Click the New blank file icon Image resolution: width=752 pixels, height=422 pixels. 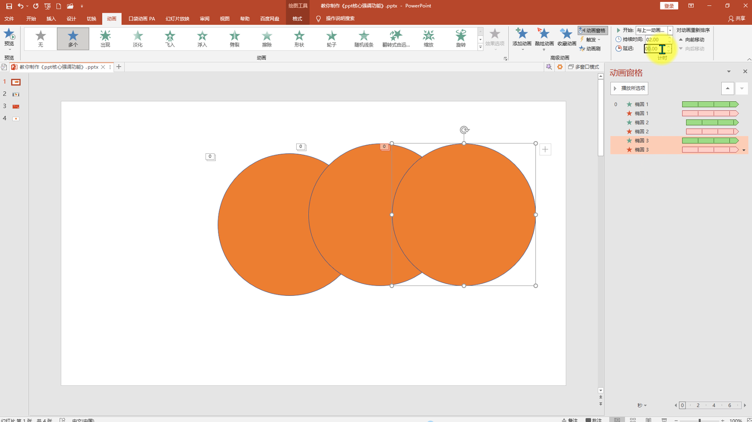tap(58, 6)
